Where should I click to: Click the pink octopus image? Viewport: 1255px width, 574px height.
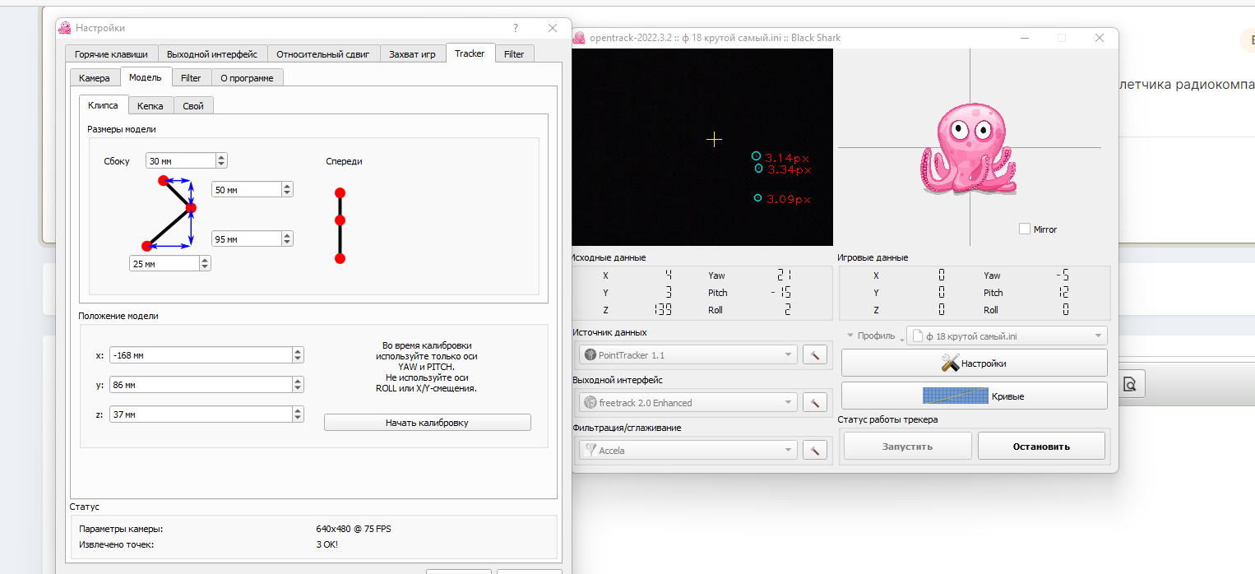[970, 150]
